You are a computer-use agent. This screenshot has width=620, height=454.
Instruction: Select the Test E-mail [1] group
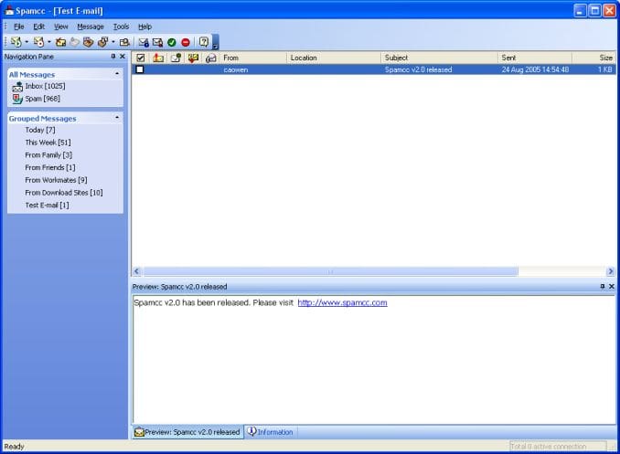(47, 206)
